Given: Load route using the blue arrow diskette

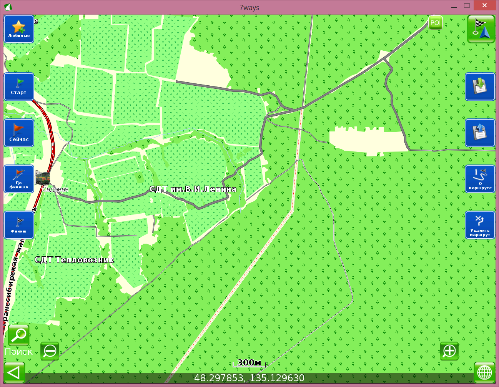Looking at the screenshot, I should (480, 133).
